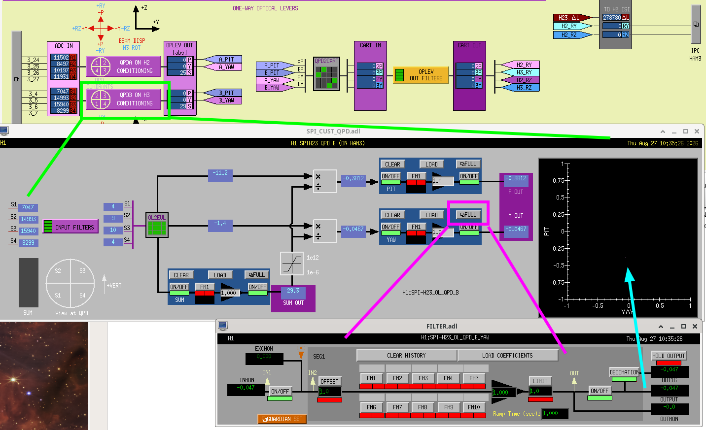706x430 pixels.
Task: Click LOAD in the YAW filter block
Action: click(431, 215)
